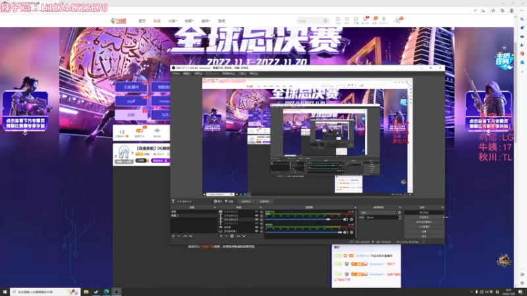Go to 首页 in Douyu nav
This screenshot has width=527, height=296.
142,21
